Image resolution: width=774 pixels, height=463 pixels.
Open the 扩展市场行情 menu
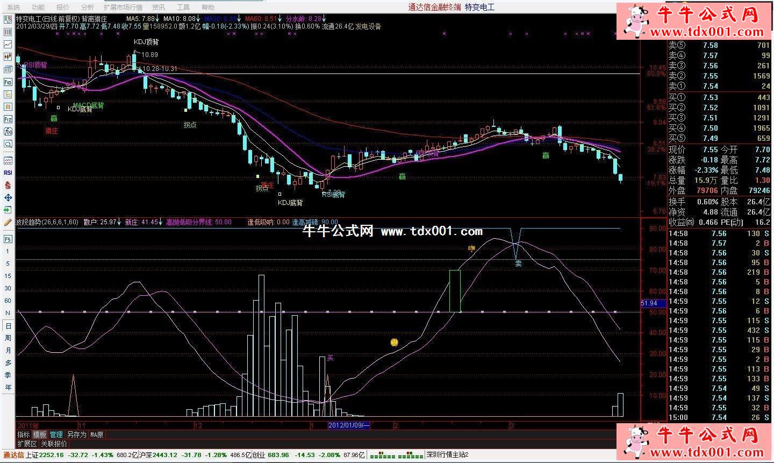123,8
